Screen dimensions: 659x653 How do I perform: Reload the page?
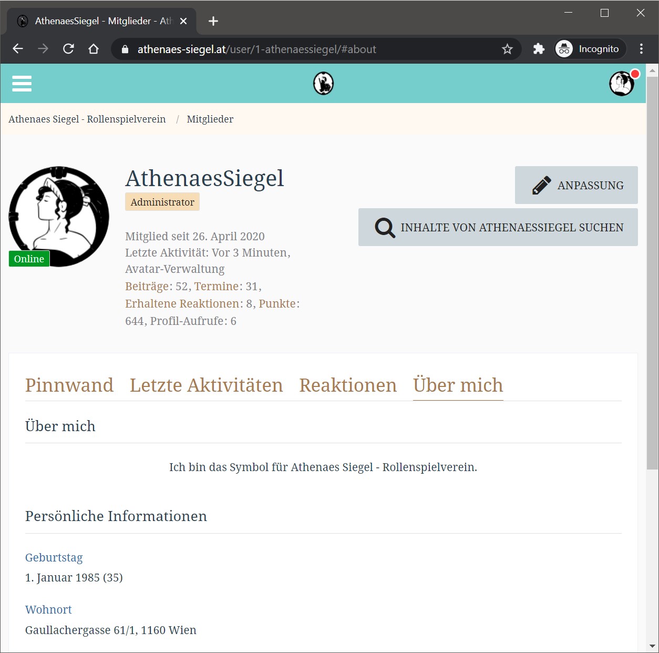[x=68, y=49]
